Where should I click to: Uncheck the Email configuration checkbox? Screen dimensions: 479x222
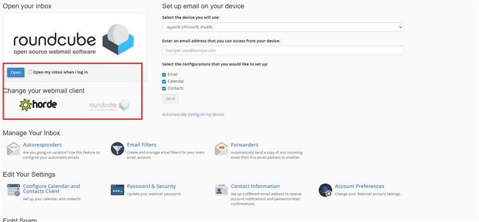(x=164, y=75)
